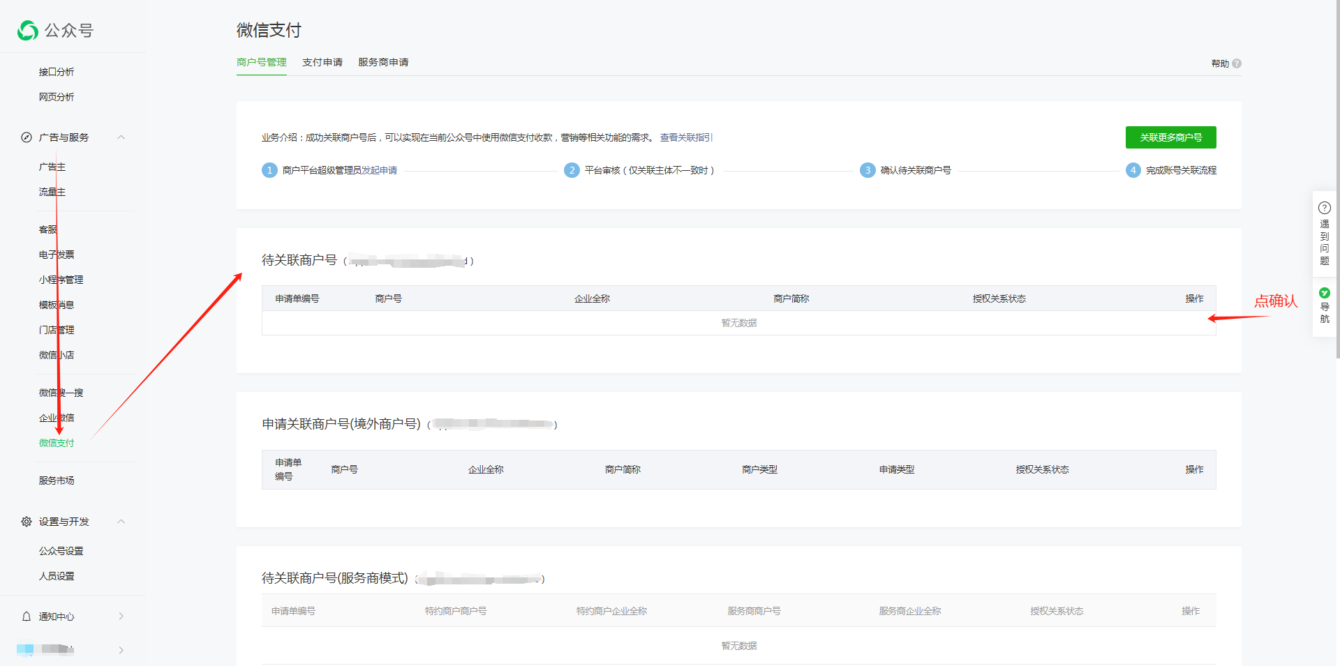Click 企业全称 header in first table

592,298
